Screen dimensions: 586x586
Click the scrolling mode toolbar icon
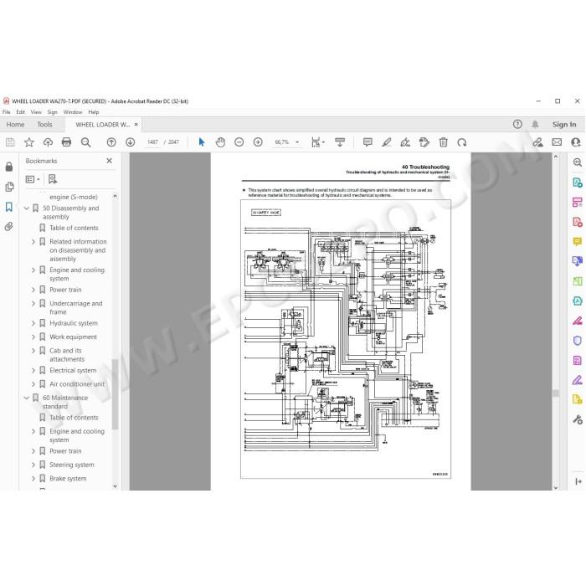pos(340,142)
